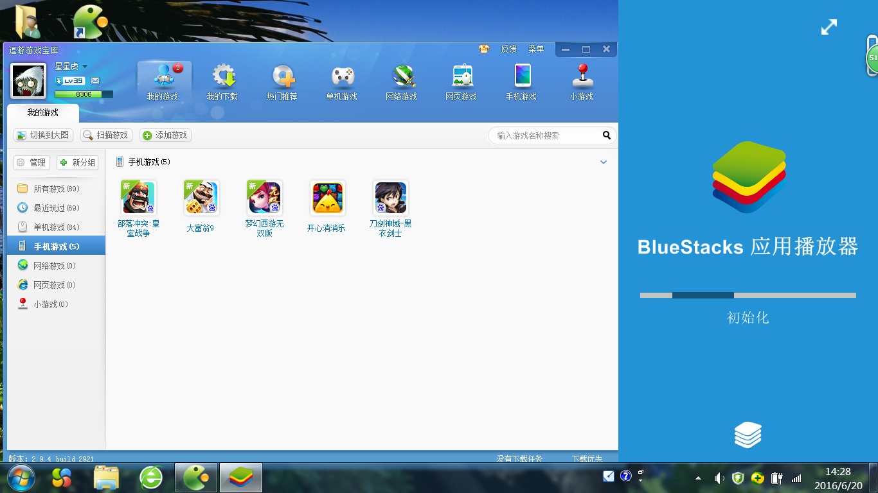
Task: Open the 菜单 menu
Action: [x=536, y=49]
